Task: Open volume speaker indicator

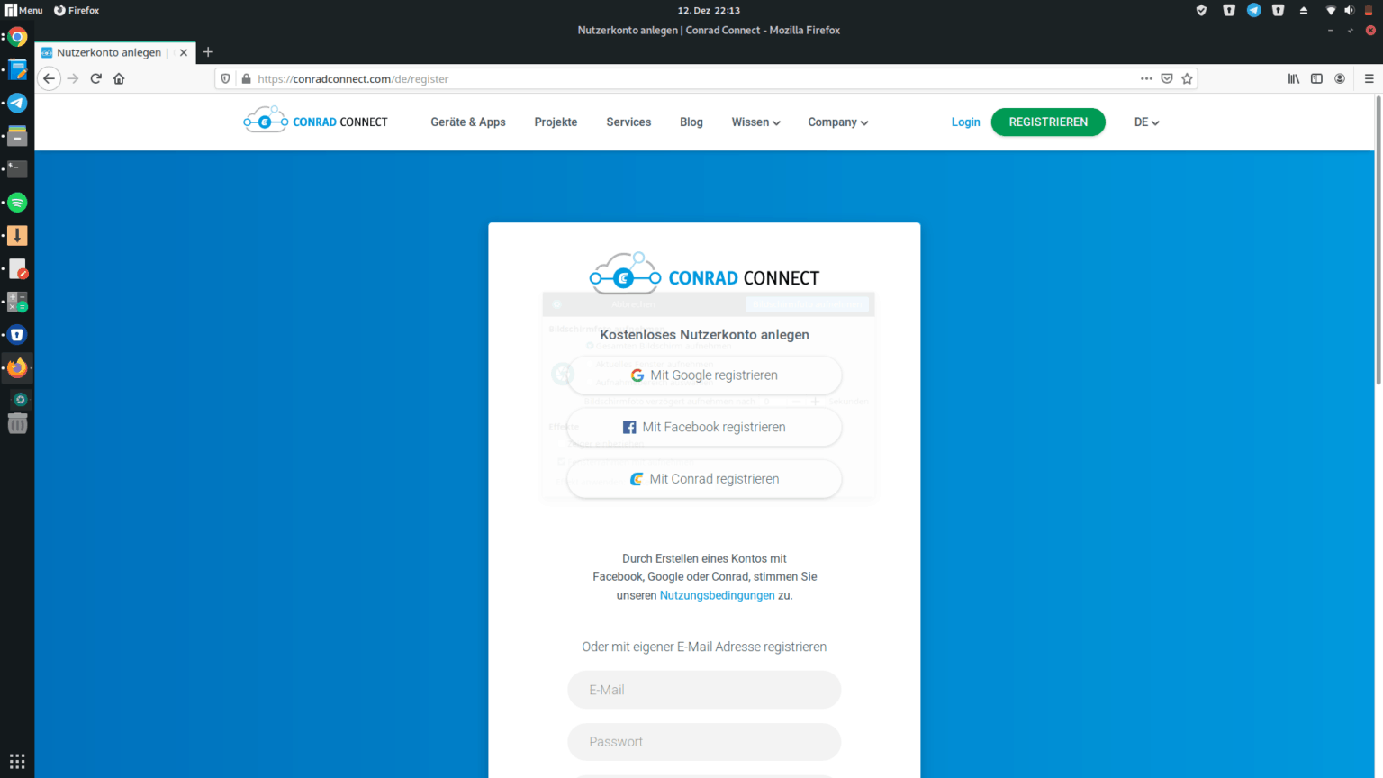Action: click(x=1349, y=10)
